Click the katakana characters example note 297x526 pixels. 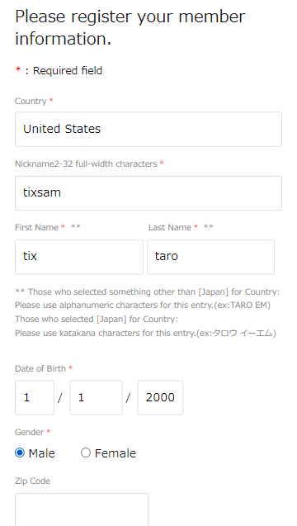click(145, 334)
